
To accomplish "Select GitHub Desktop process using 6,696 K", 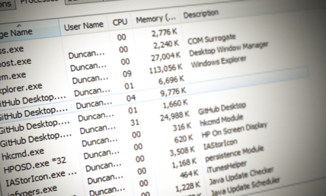I will point(33,101).
